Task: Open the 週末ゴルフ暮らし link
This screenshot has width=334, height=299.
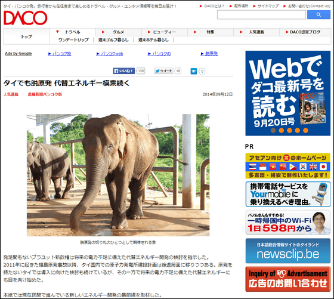Action: tap(113, 40)
